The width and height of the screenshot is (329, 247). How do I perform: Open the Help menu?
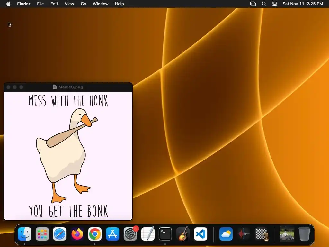120,4
